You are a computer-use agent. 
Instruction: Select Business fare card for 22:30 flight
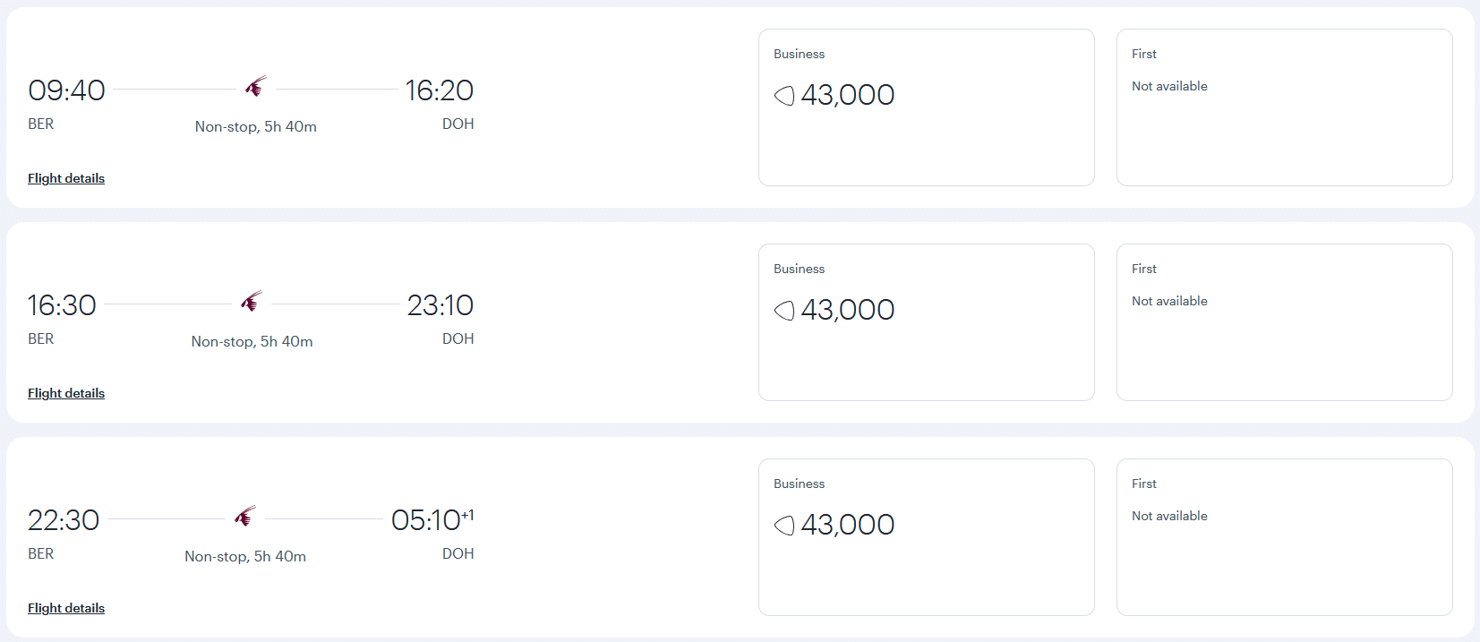926,537
